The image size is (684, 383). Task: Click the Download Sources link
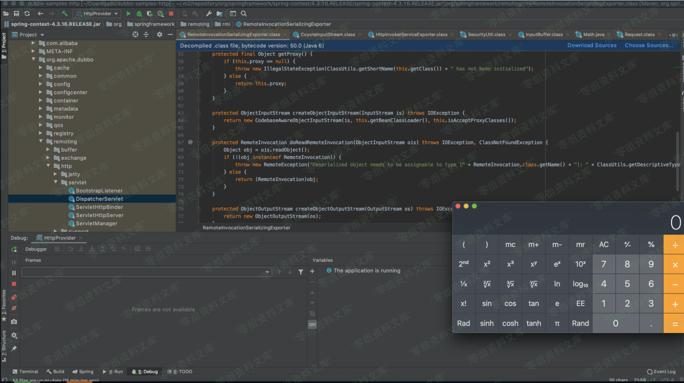tap(592, 45)
